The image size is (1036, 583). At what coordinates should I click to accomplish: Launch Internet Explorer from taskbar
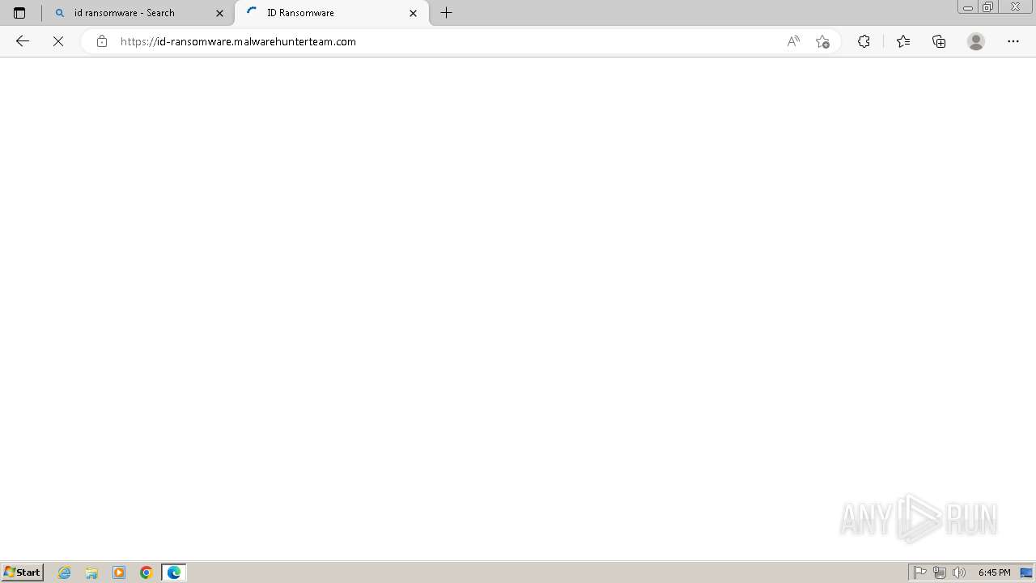[x=65, y=572]
